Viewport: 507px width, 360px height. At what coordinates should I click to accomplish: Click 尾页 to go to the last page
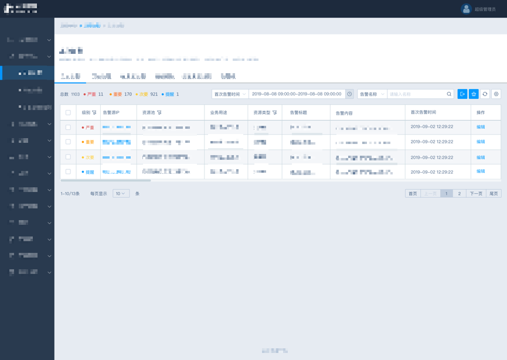(x=494, y=193)
